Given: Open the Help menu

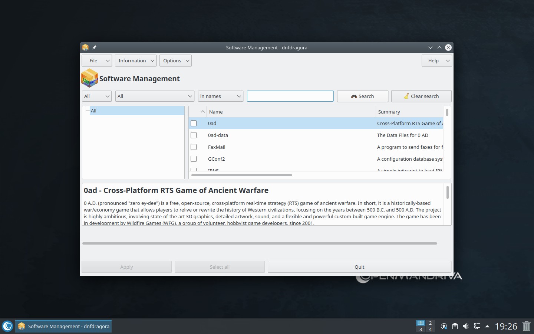Looking at the screenshot, I should pyautogui.click(x=436, y=60).
